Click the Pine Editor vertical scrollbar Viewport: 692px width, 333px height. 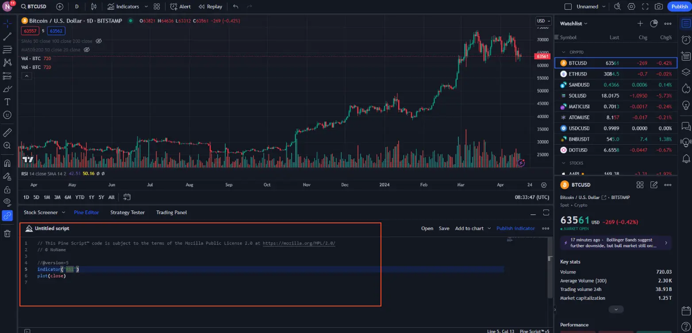tap(550, 268)
